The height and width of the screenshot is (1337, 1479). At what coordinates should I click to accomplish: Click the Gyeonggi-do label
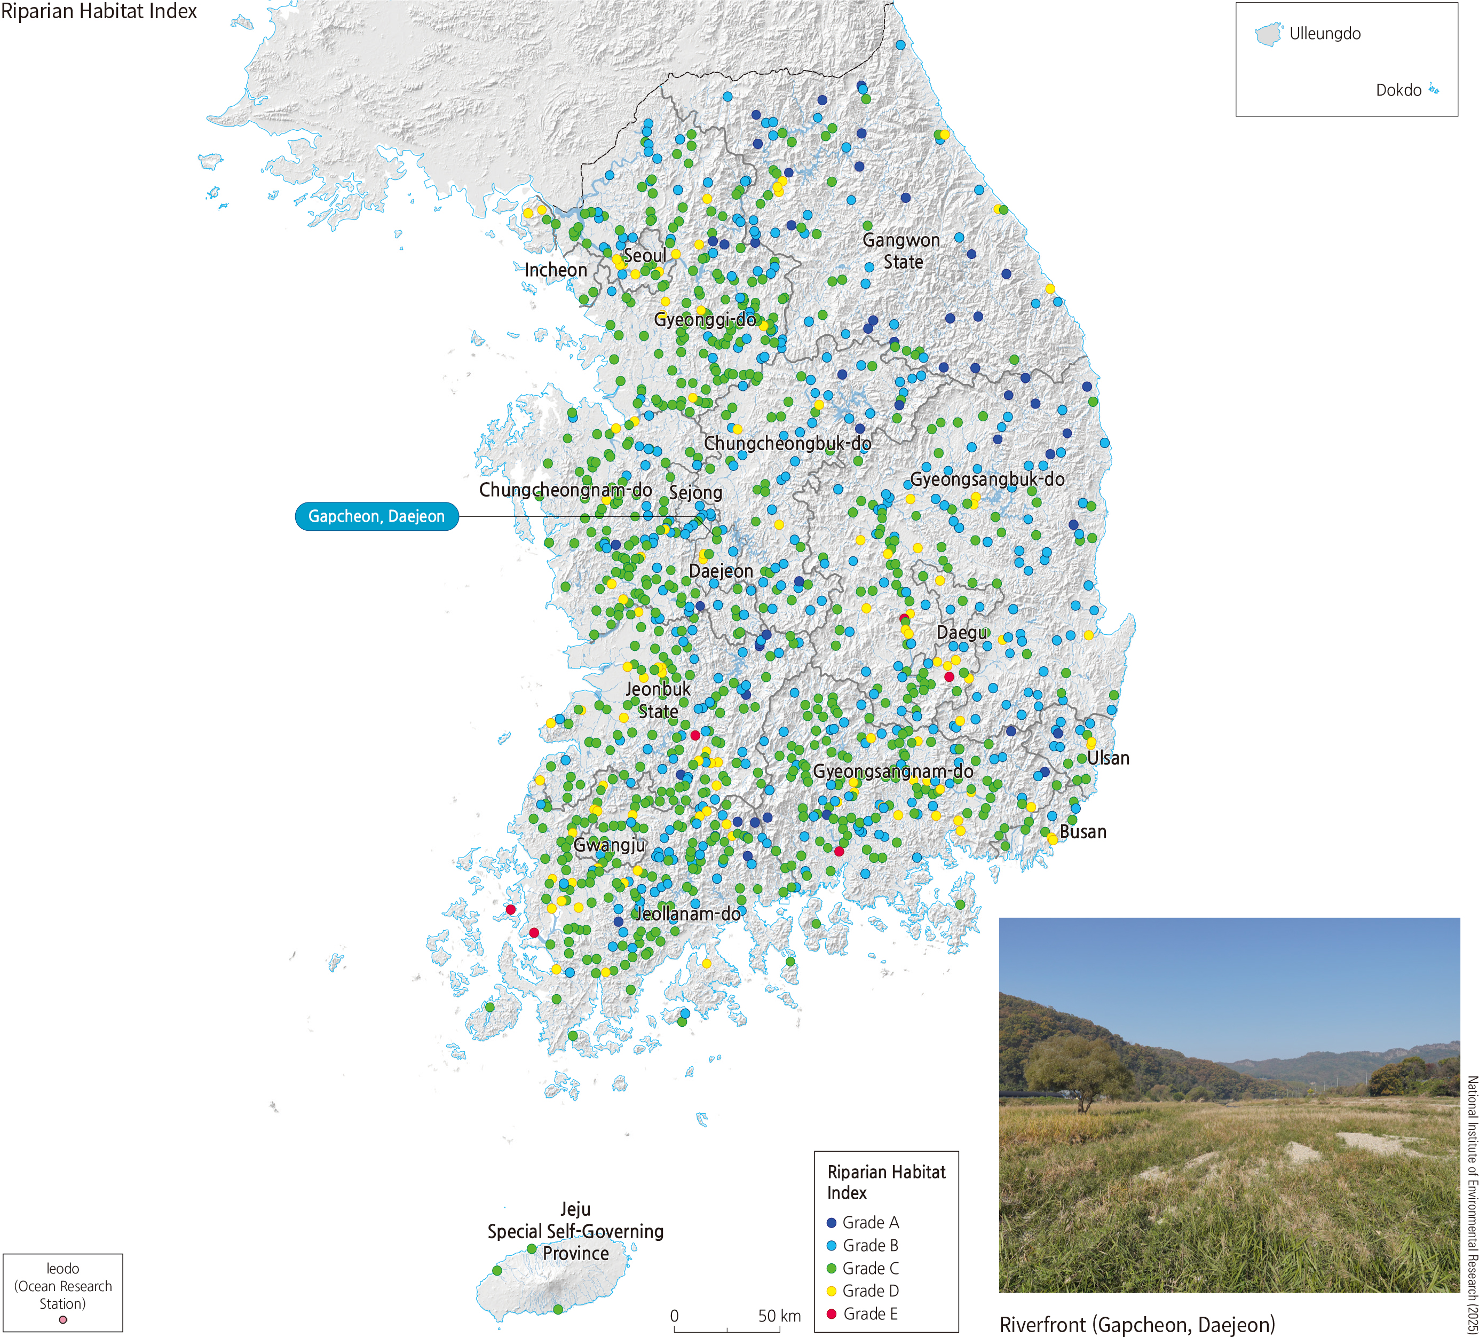[705, 319]
